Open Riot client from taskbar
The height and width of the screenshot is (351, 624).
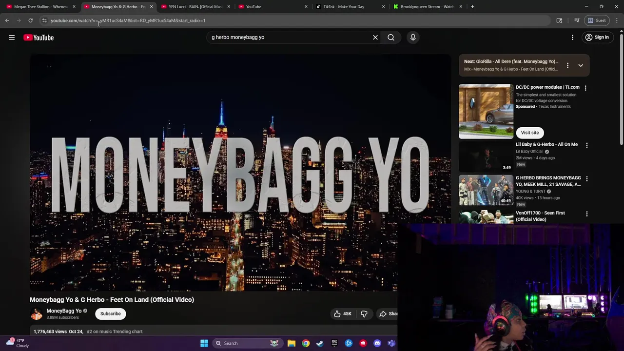click(363, 343)
